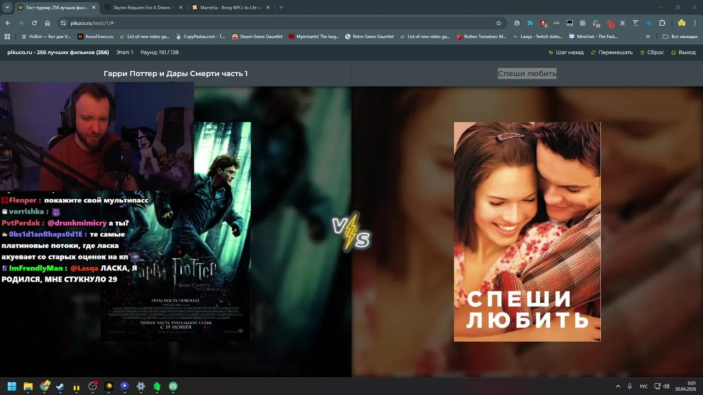Open File Explorer from the taskbar
This screenshot has width=703, height=395.
(28, 386)
